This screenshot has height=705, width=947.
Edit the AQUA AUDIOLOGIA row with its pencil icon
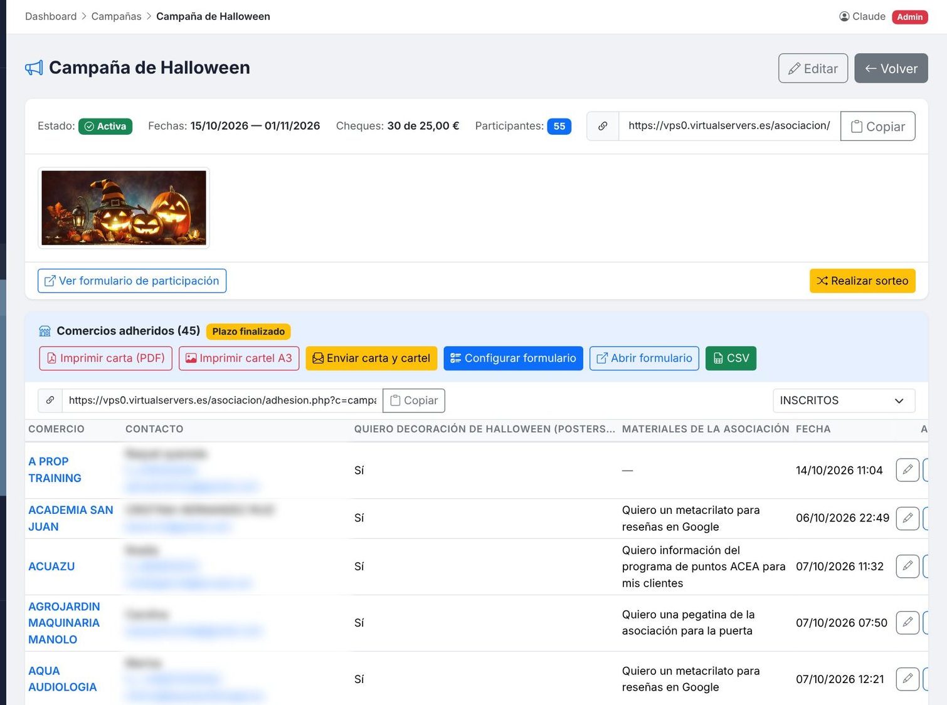coord(907,679)
